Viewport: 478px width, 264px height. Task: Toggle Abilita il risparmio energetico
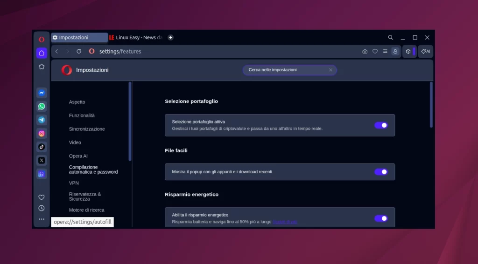pos(381,218)
